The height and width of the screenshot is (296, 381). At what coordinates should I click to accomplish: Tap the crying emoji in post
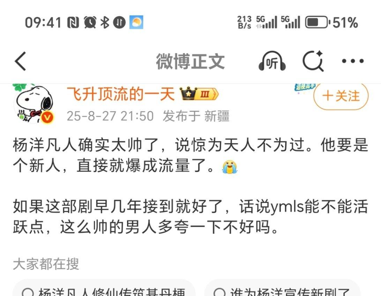(x=230, y=167)
